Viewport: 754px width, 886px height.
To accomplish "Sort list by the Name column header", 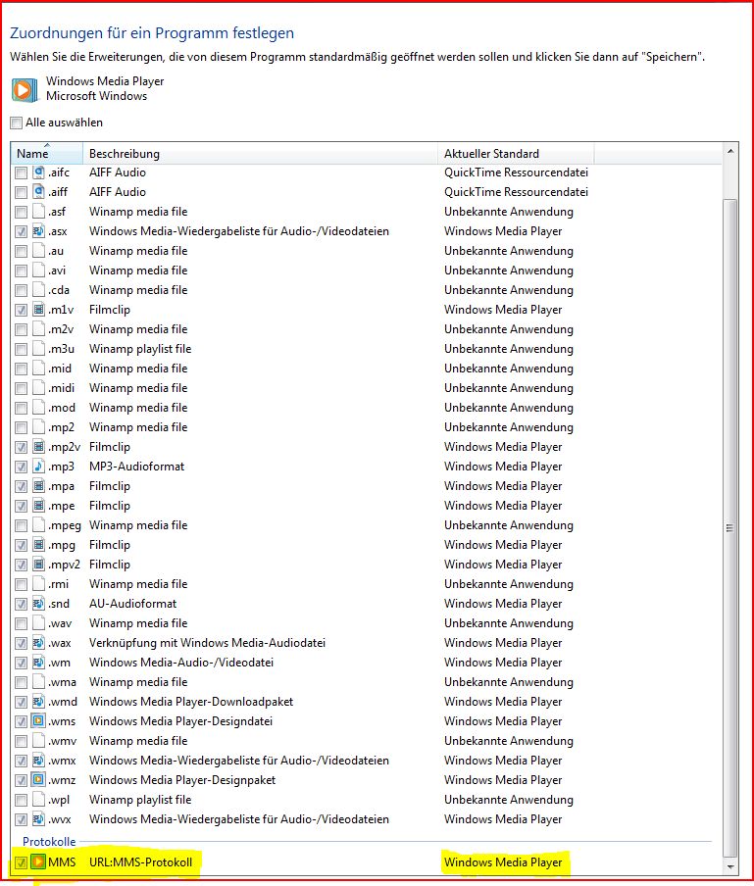I will coord(46,153).
